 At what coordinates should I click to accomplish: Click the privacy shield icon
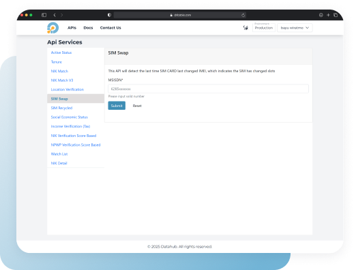pyautogui.click(x=109, y=15)
